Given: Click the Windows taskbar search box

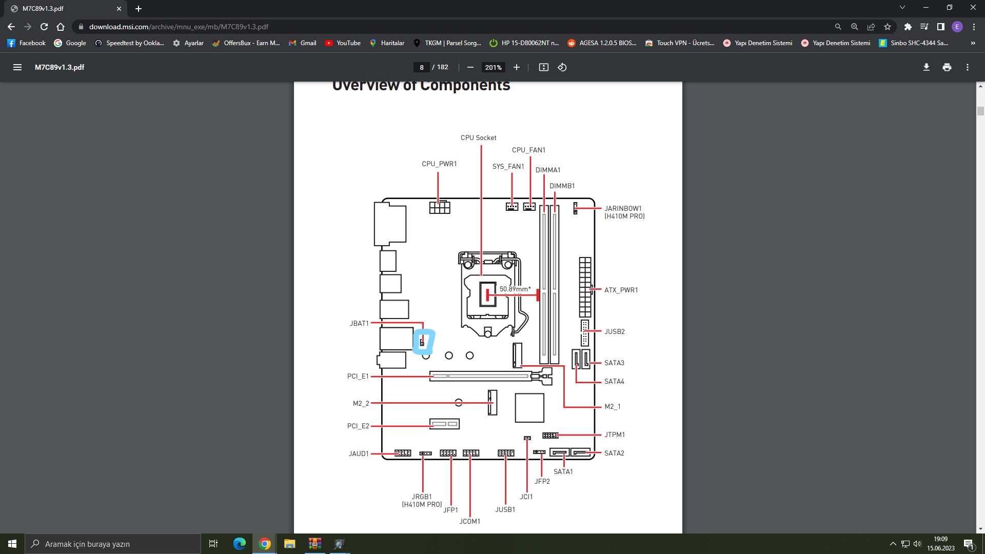Looking at the screenshot, I should pyautogui.click(x=113, y=544).
